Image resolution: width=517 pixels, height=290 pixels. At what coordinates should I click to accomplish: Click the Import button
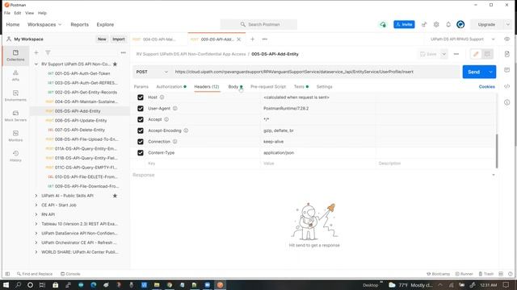pos(119,39)
